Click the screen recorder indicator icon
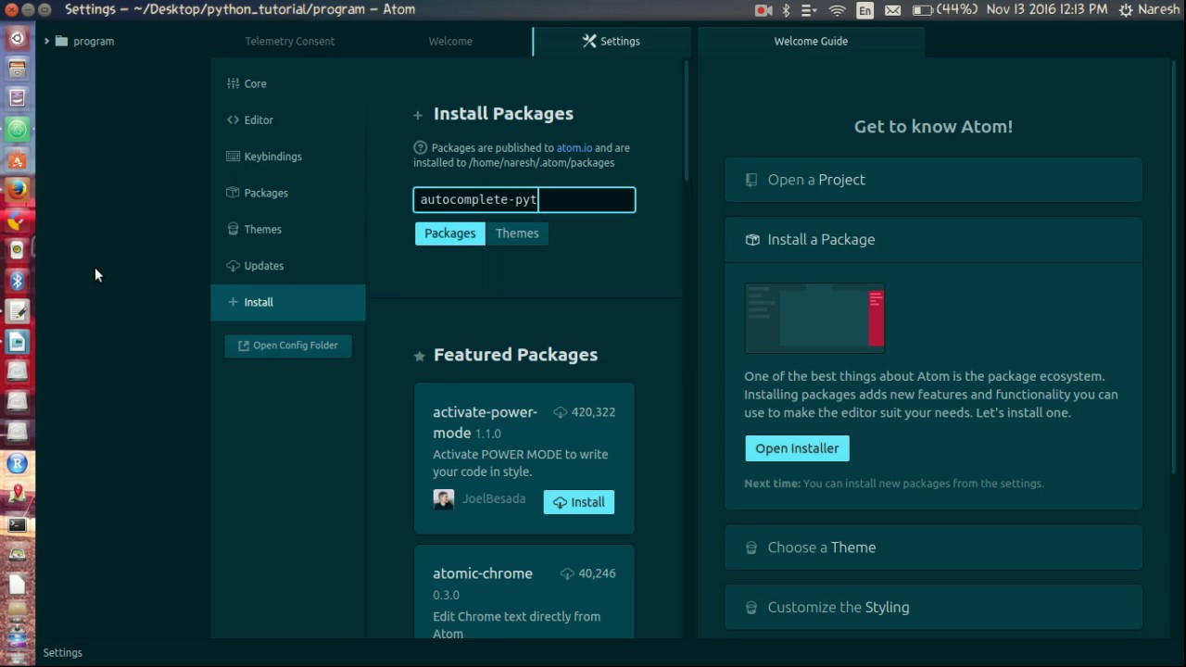 763,10
